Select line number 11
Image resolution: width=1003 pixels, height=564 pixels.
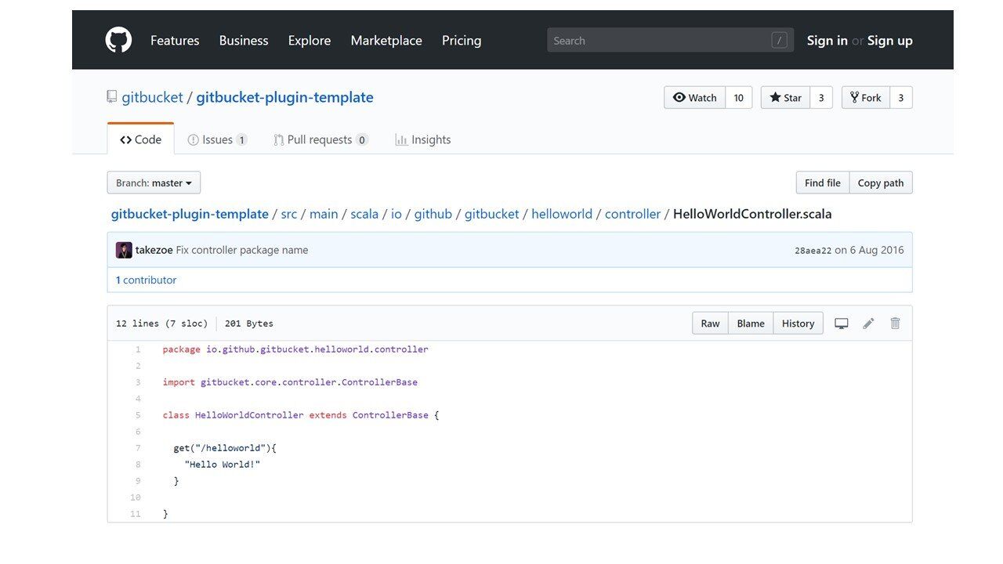[x=136, y=514]
